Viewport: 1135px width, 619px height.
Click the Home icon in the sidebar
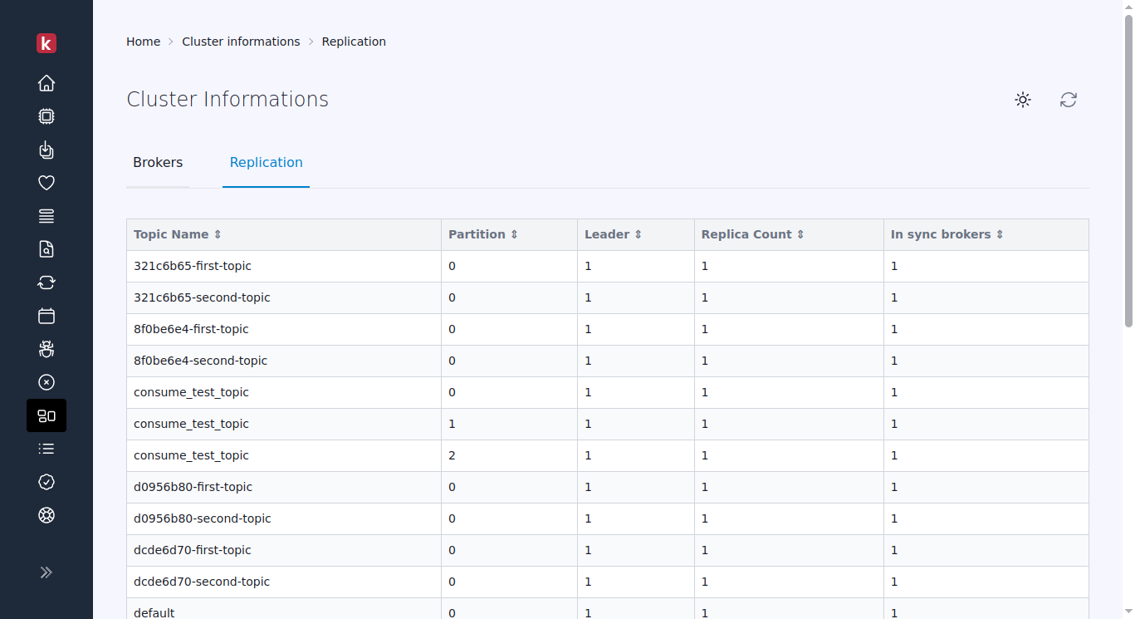[46, 83]
